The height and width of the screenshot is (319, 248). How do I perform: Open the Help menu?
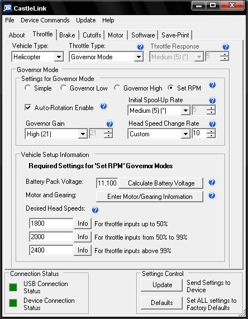coord(108,20)
